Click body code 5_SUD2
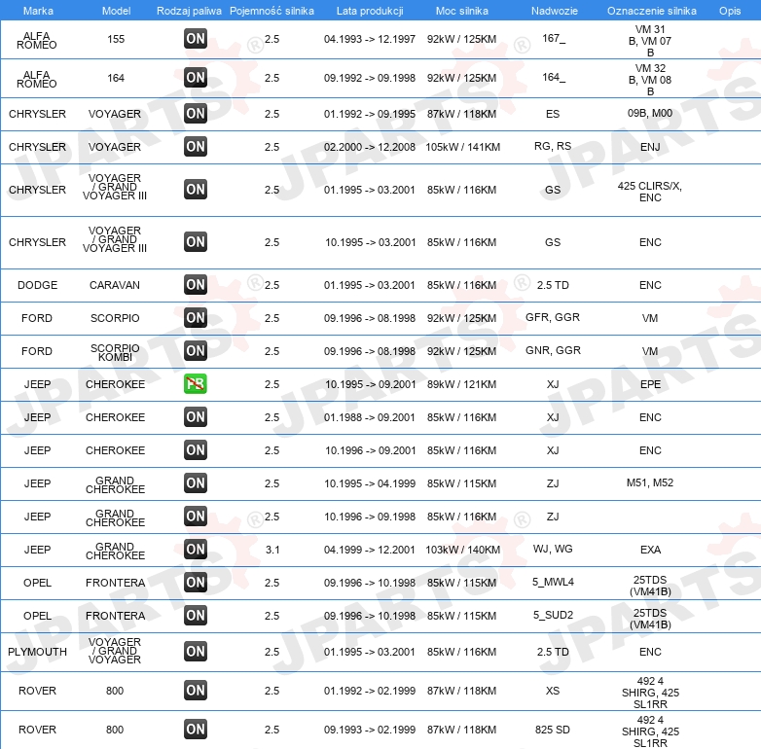Viewport: 761px width, 749px height. [553, 615]
